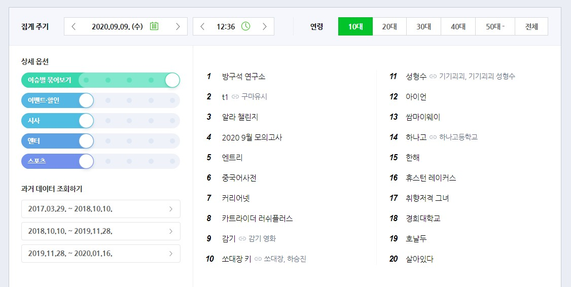The image size is (571, 287).
Task: Click link icon next to 하나고
Action: [433, 137]
